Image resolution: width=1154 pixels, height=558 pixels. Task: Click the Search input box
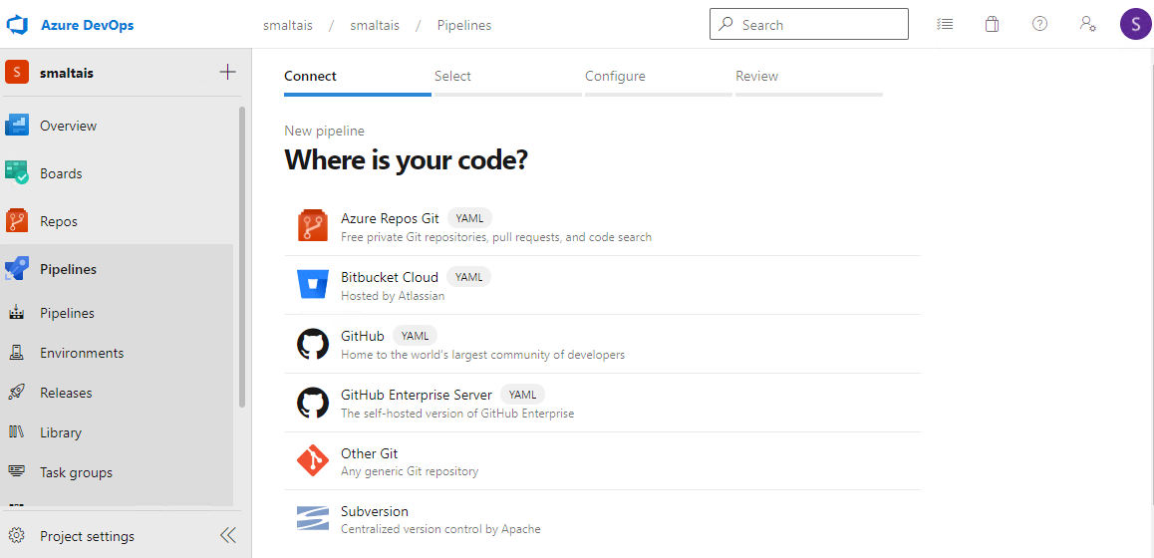pyautogui.click(x=819, y=25)
